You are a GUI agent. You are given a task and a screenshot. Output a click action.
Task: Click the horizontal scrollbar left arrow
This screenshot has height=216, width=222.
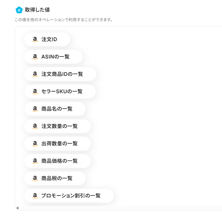tap(17, 208)
